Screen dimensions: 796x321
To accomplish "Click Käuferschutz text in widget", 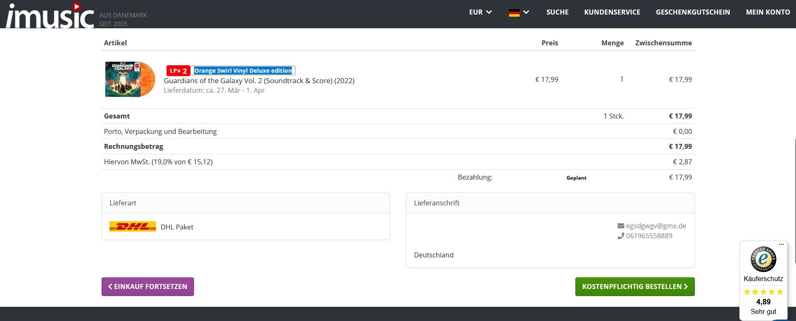I will point(763,279).
